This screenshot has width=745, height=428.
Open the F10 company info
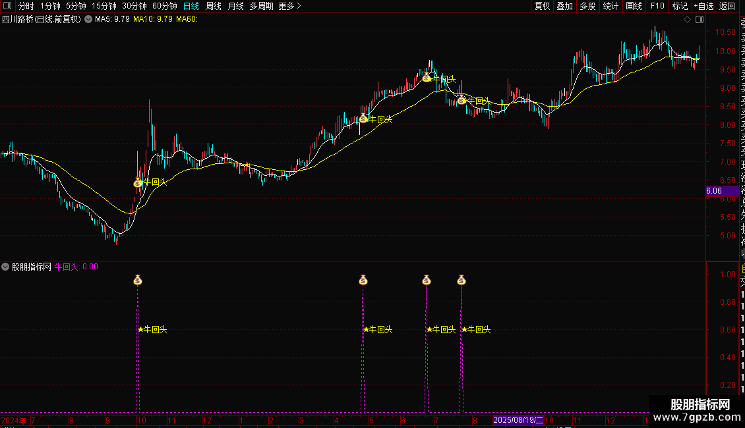tap(657, 6)
